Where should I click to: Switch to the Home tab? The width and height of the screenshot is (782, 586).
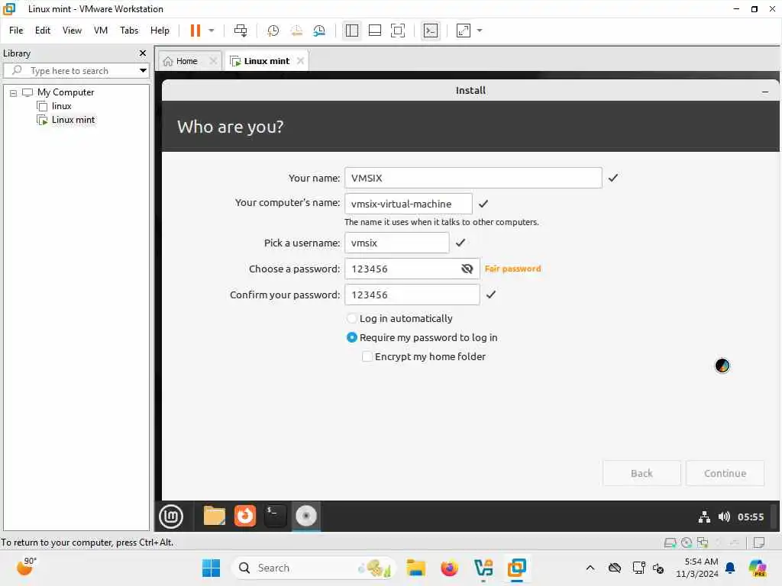(186, 61)
